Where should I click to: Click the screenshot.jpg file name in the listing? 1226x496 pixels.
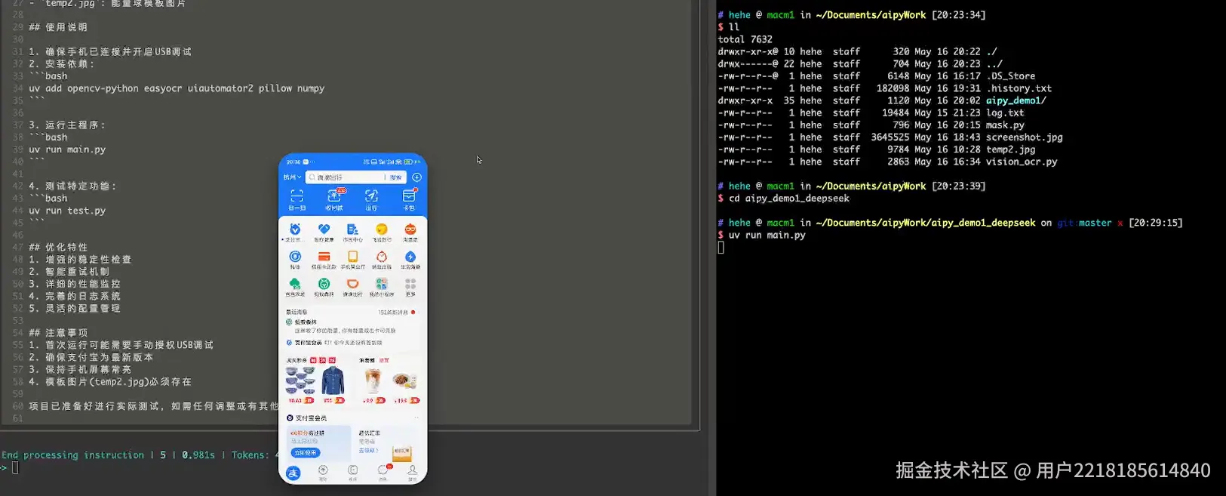[1024, 137]
